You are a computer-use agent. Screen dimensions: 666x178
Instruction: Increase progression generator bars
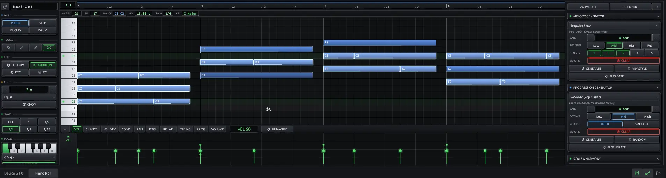pos(656,109)
